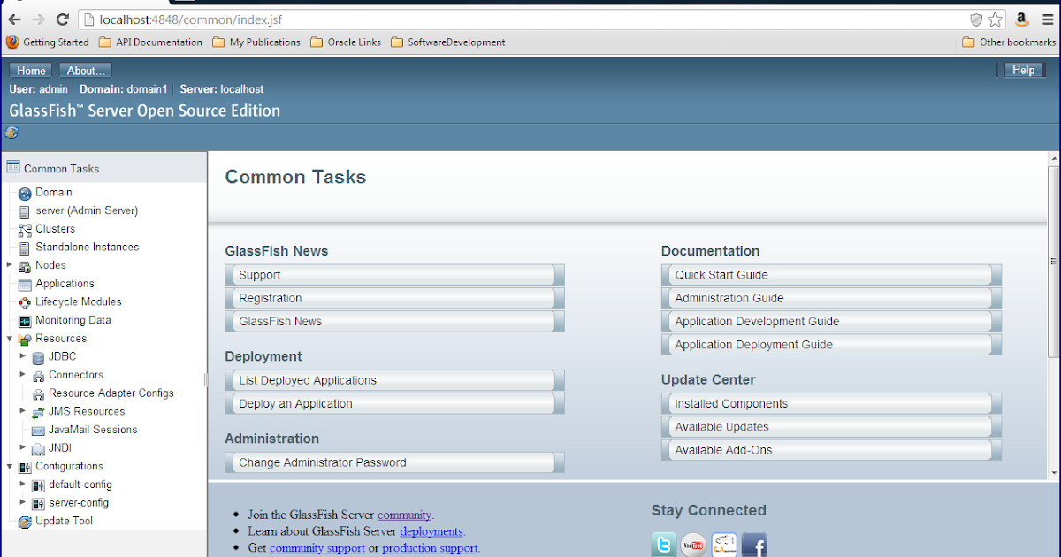Open the community link at page bottom

click(404, 515)
